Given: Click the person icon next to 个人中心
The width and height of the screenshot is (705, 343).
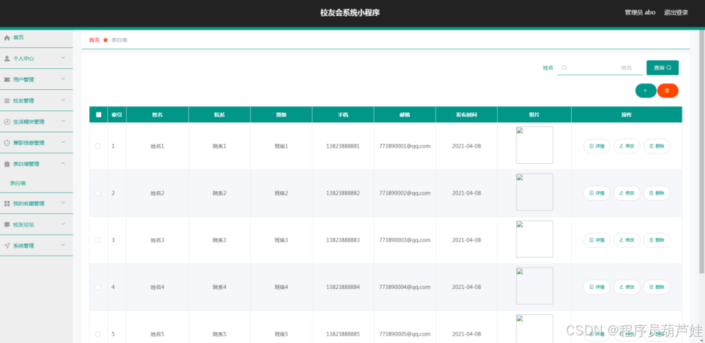Looking at the screenshot, I should click(x=7, y=59).
